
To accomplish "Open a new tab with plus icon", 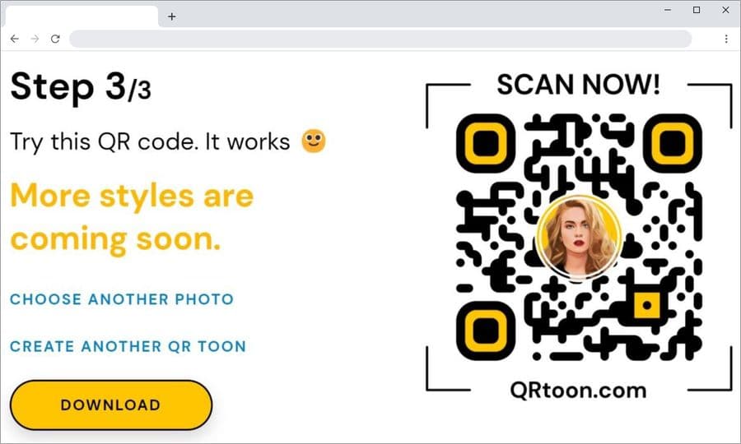I will click(172, 17).
